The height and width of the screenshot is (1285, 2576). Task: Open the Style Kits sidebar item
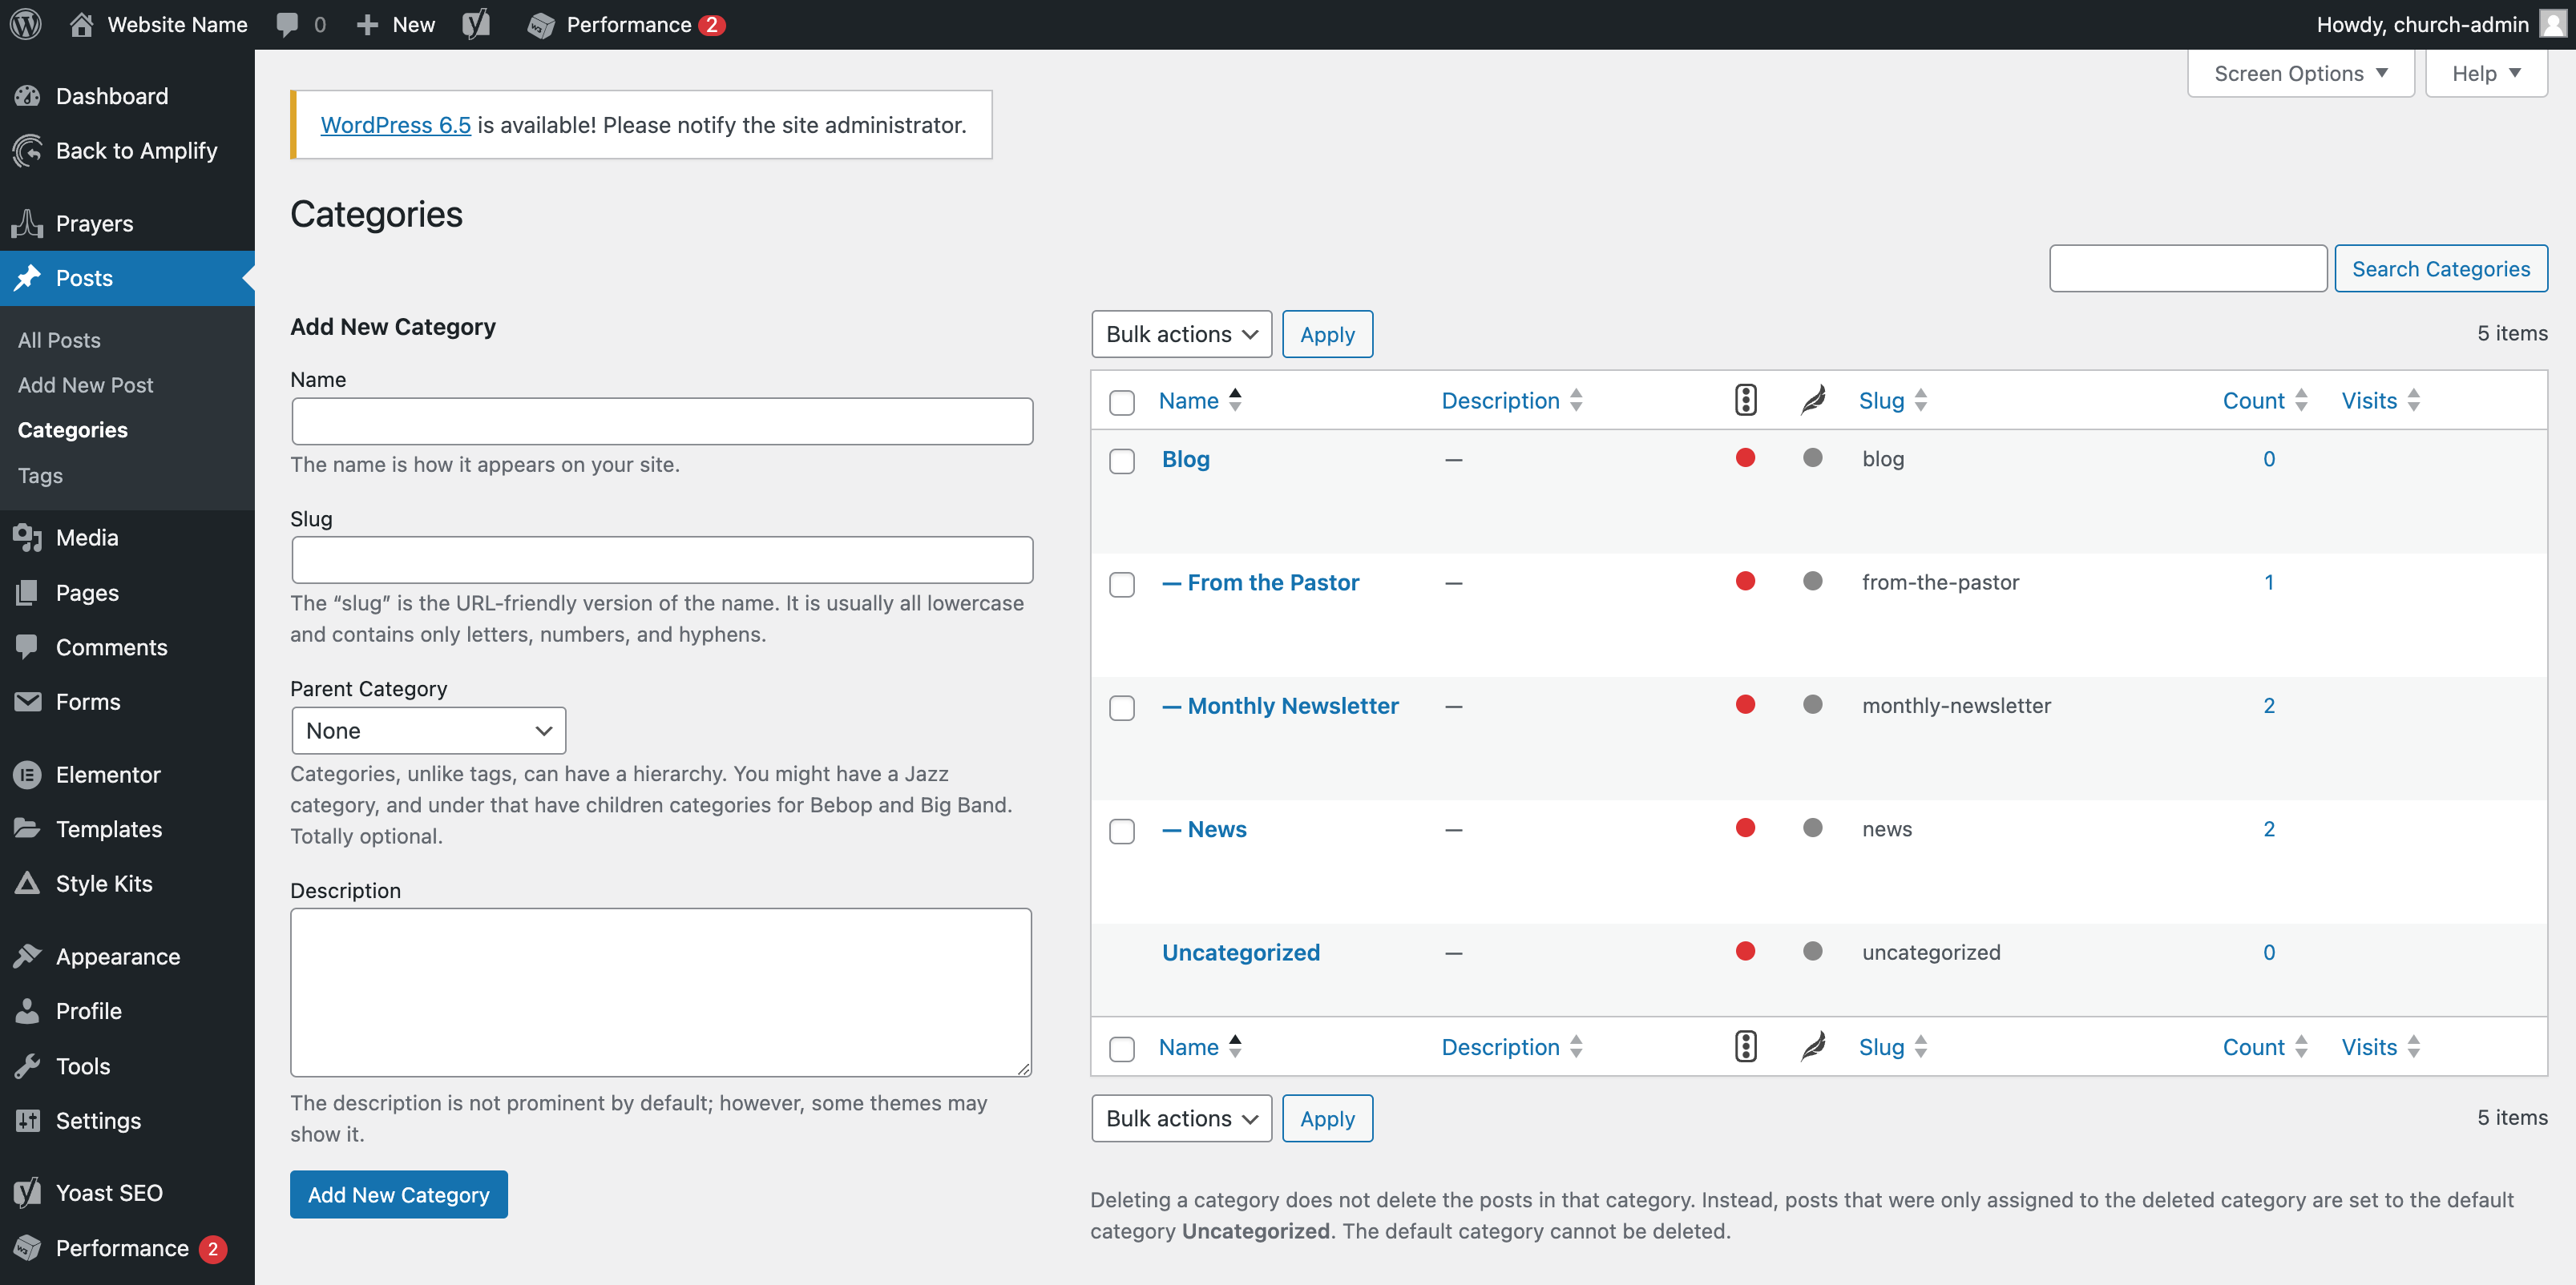104,884
